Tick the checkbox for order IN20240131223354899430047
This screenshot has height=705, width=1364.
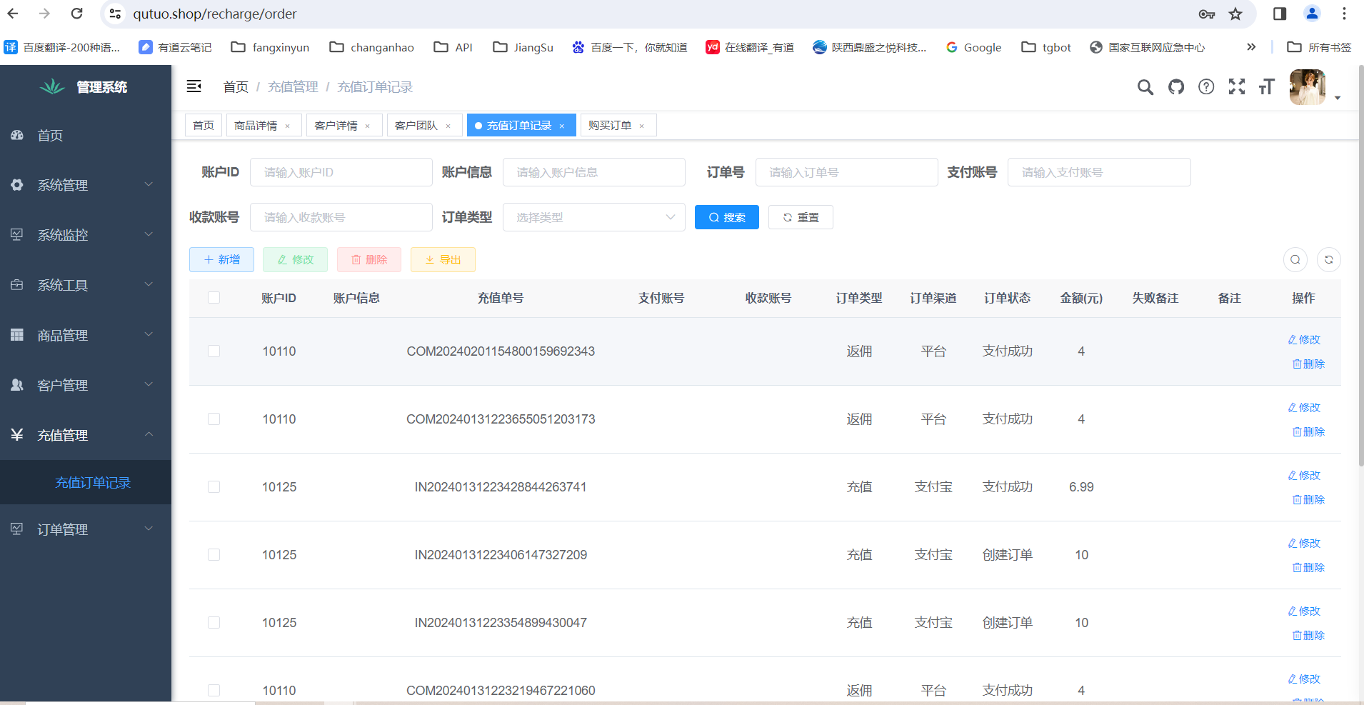point(214,623)
